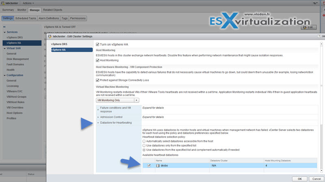
Task: Click the Status column header at bottom
Action: click(31, 174)
